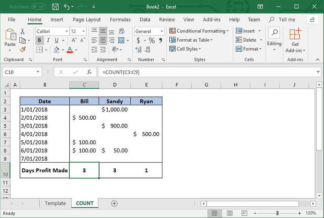Image resolution: width=324 pixels, height=218 pixels.
Task: Increase Decimal places
Action: tap(139, 49)
